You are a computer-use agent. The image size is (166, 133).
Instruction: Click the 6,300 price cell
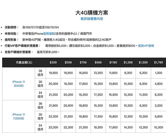click(143, 73)
